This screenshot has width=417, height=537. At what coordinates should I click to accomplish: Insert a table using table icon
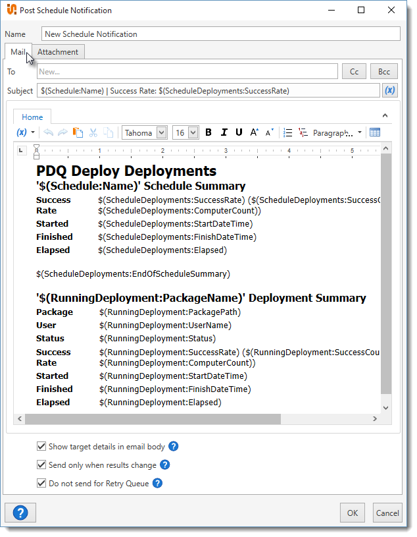[x=375, y=132]
